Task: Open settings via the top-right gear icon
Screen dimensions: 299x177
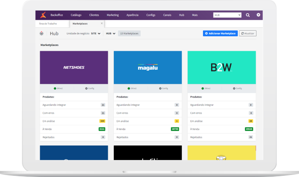Action: click(258, 15)
